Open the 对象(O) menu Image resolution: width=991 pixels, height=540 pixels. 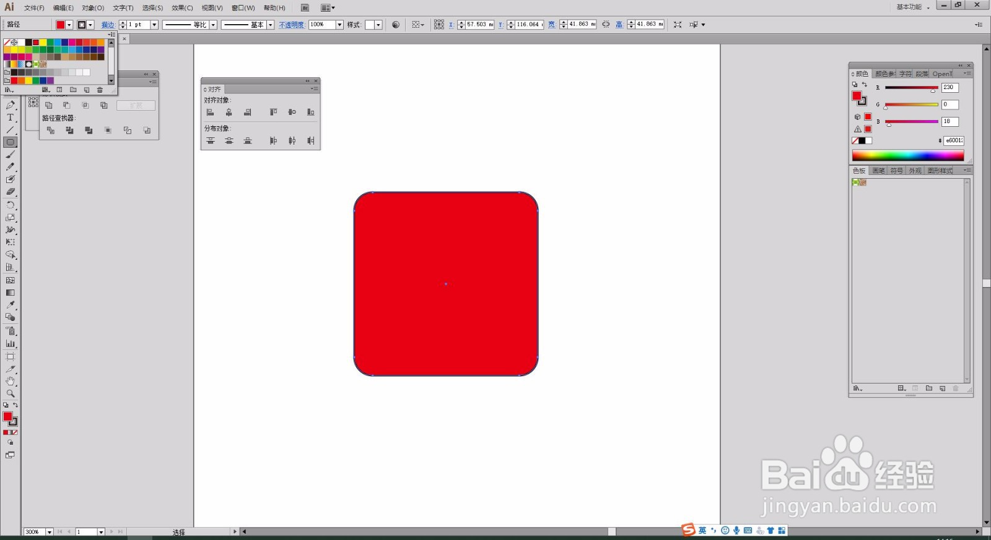[93, 8]
